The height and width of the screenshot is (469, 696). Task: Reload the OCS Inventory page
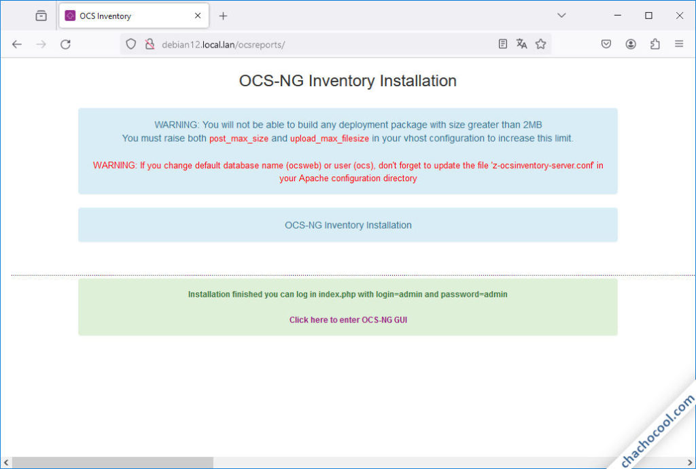pos(65,43)
